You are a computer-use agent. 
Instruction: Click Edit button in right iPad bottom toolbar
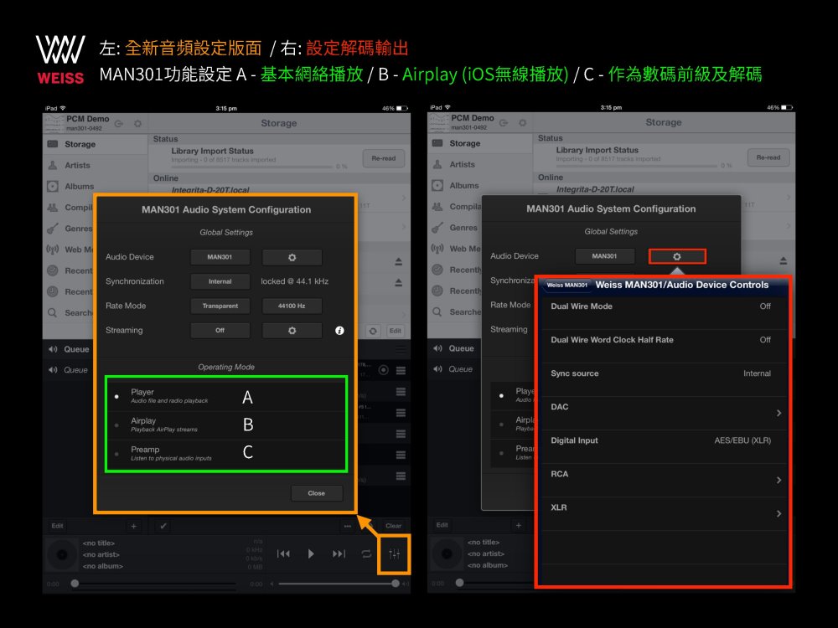point(442,525)
